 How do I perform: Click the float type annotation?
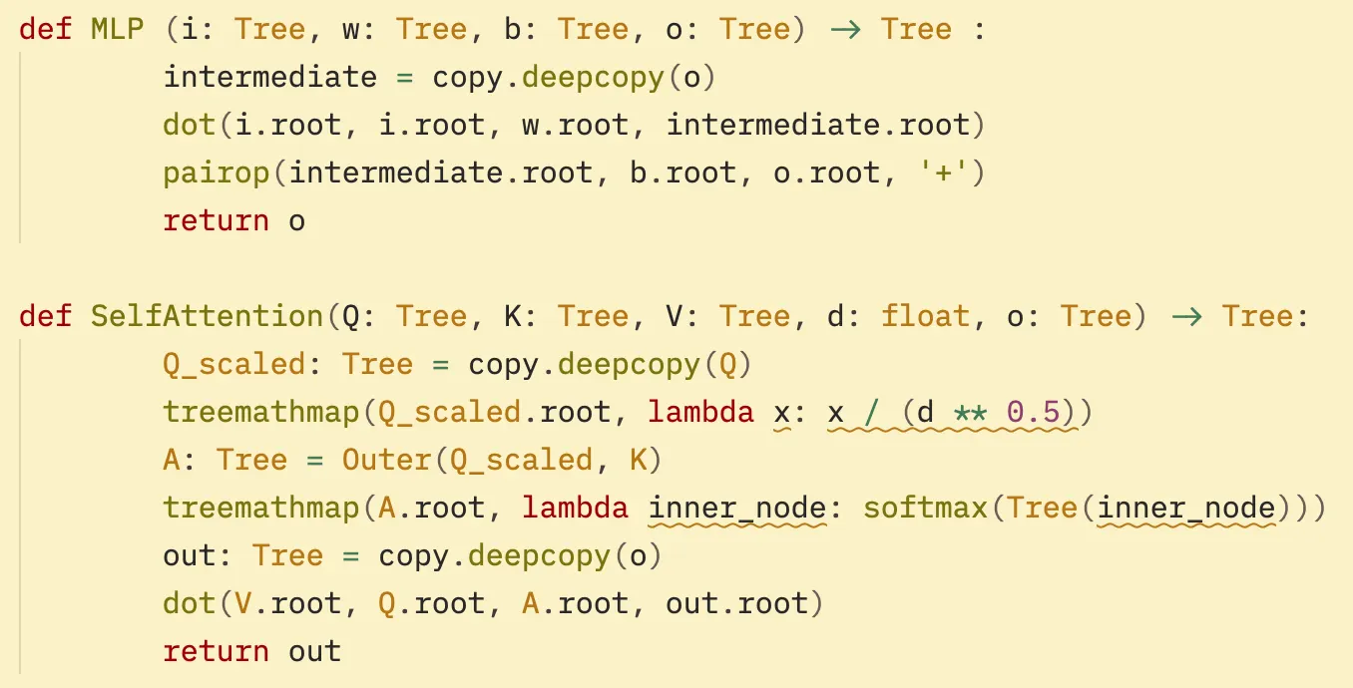tap(926, 316)
